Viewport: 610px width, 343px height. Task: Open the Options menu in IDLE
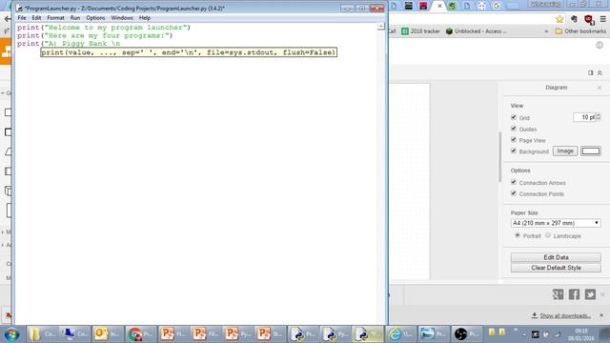[95, 18]
